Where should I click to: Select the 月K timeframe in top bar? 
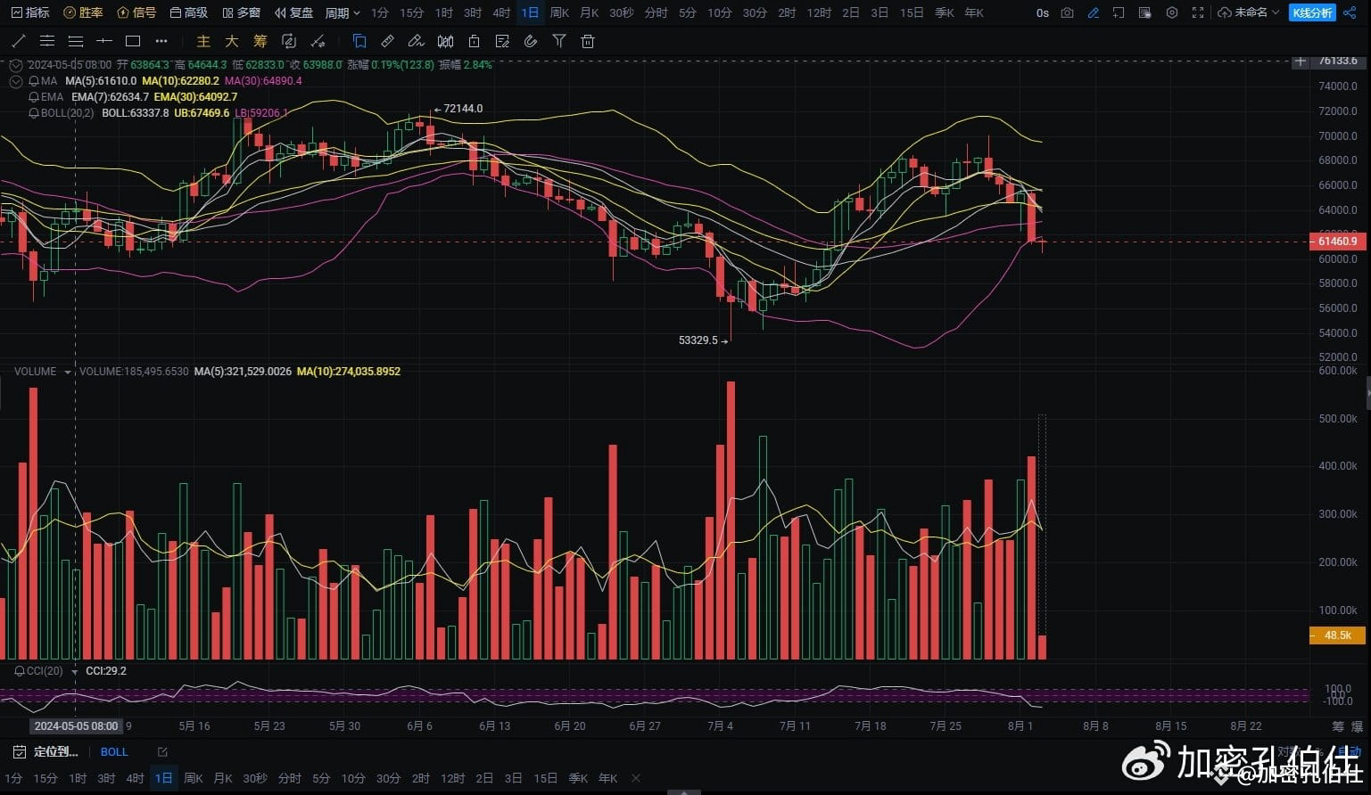[589, 12]
